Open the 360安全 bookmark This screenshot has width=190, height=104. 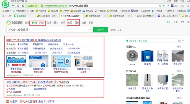coord(53,11)
